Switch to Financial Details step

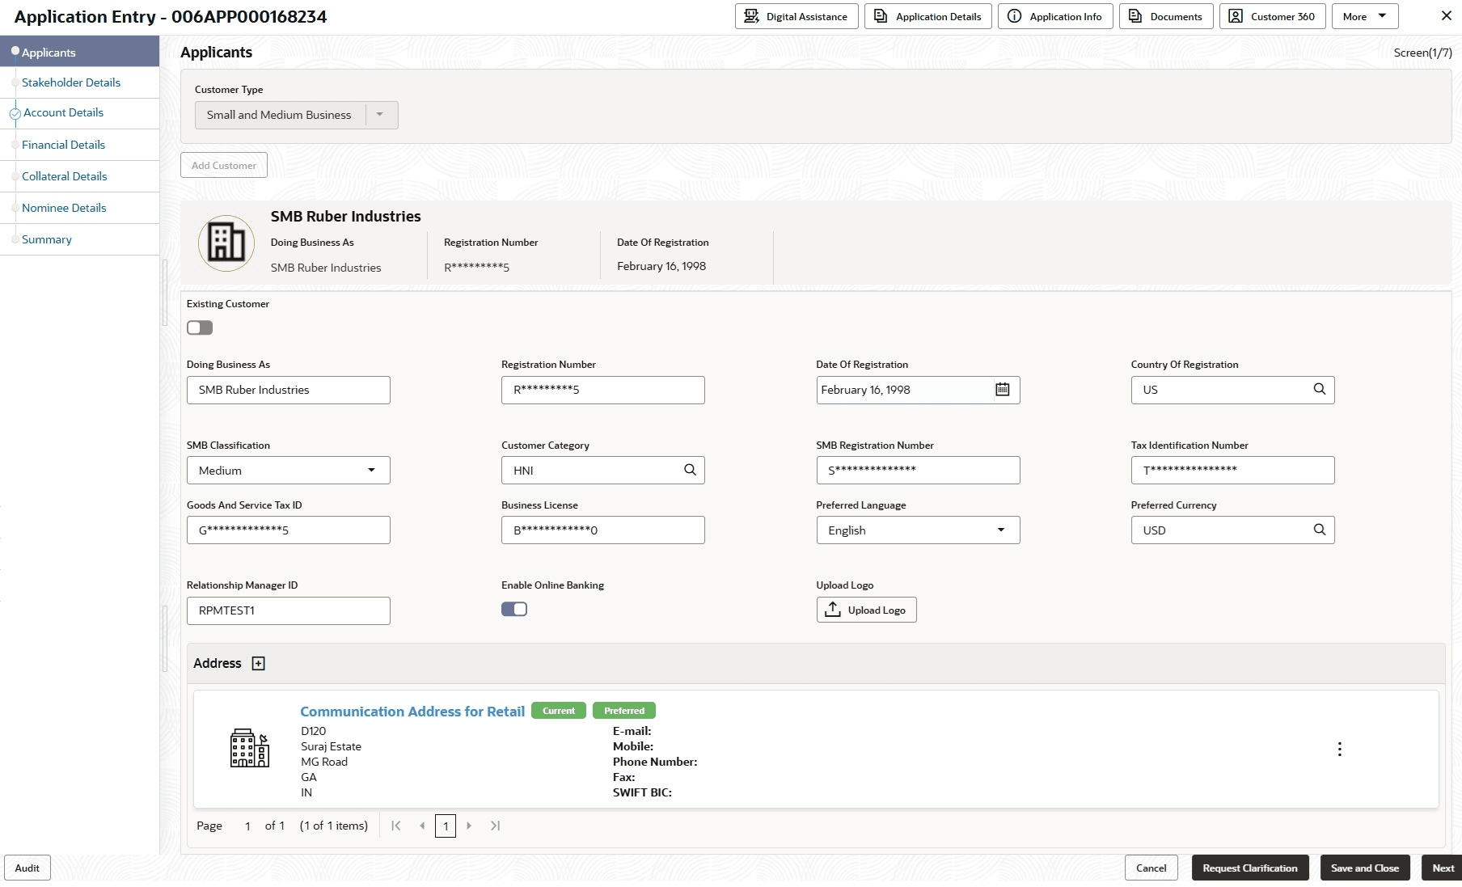click(64, 145)
